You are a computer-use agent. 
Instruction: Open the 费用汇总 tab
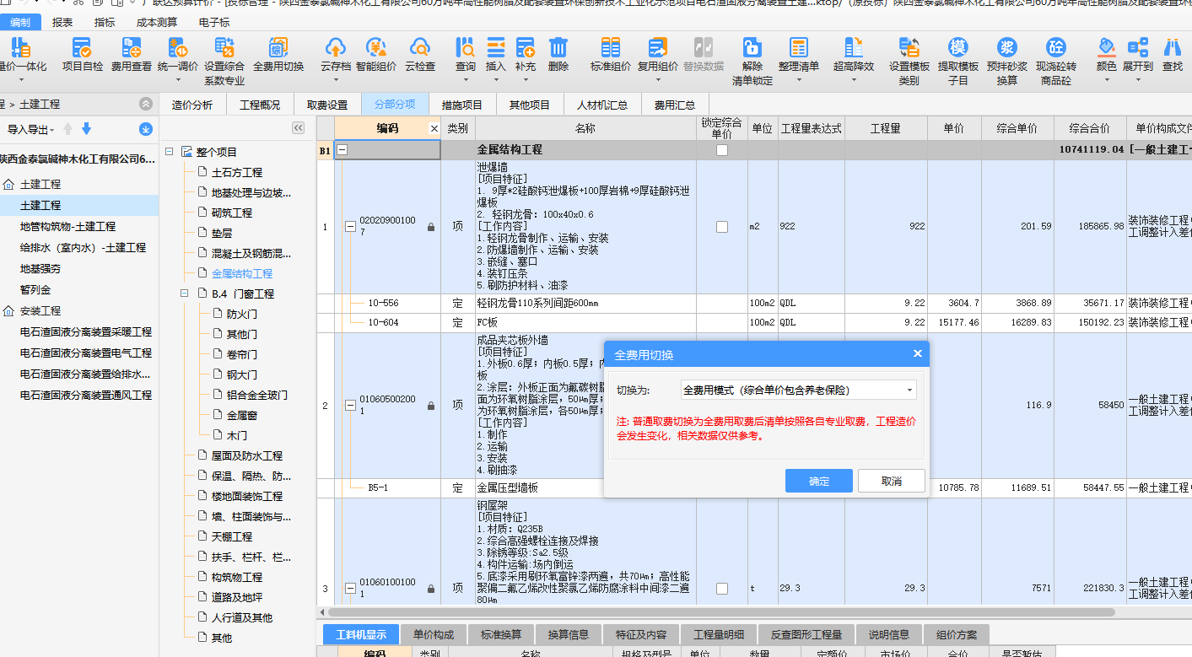click(675, 105)
